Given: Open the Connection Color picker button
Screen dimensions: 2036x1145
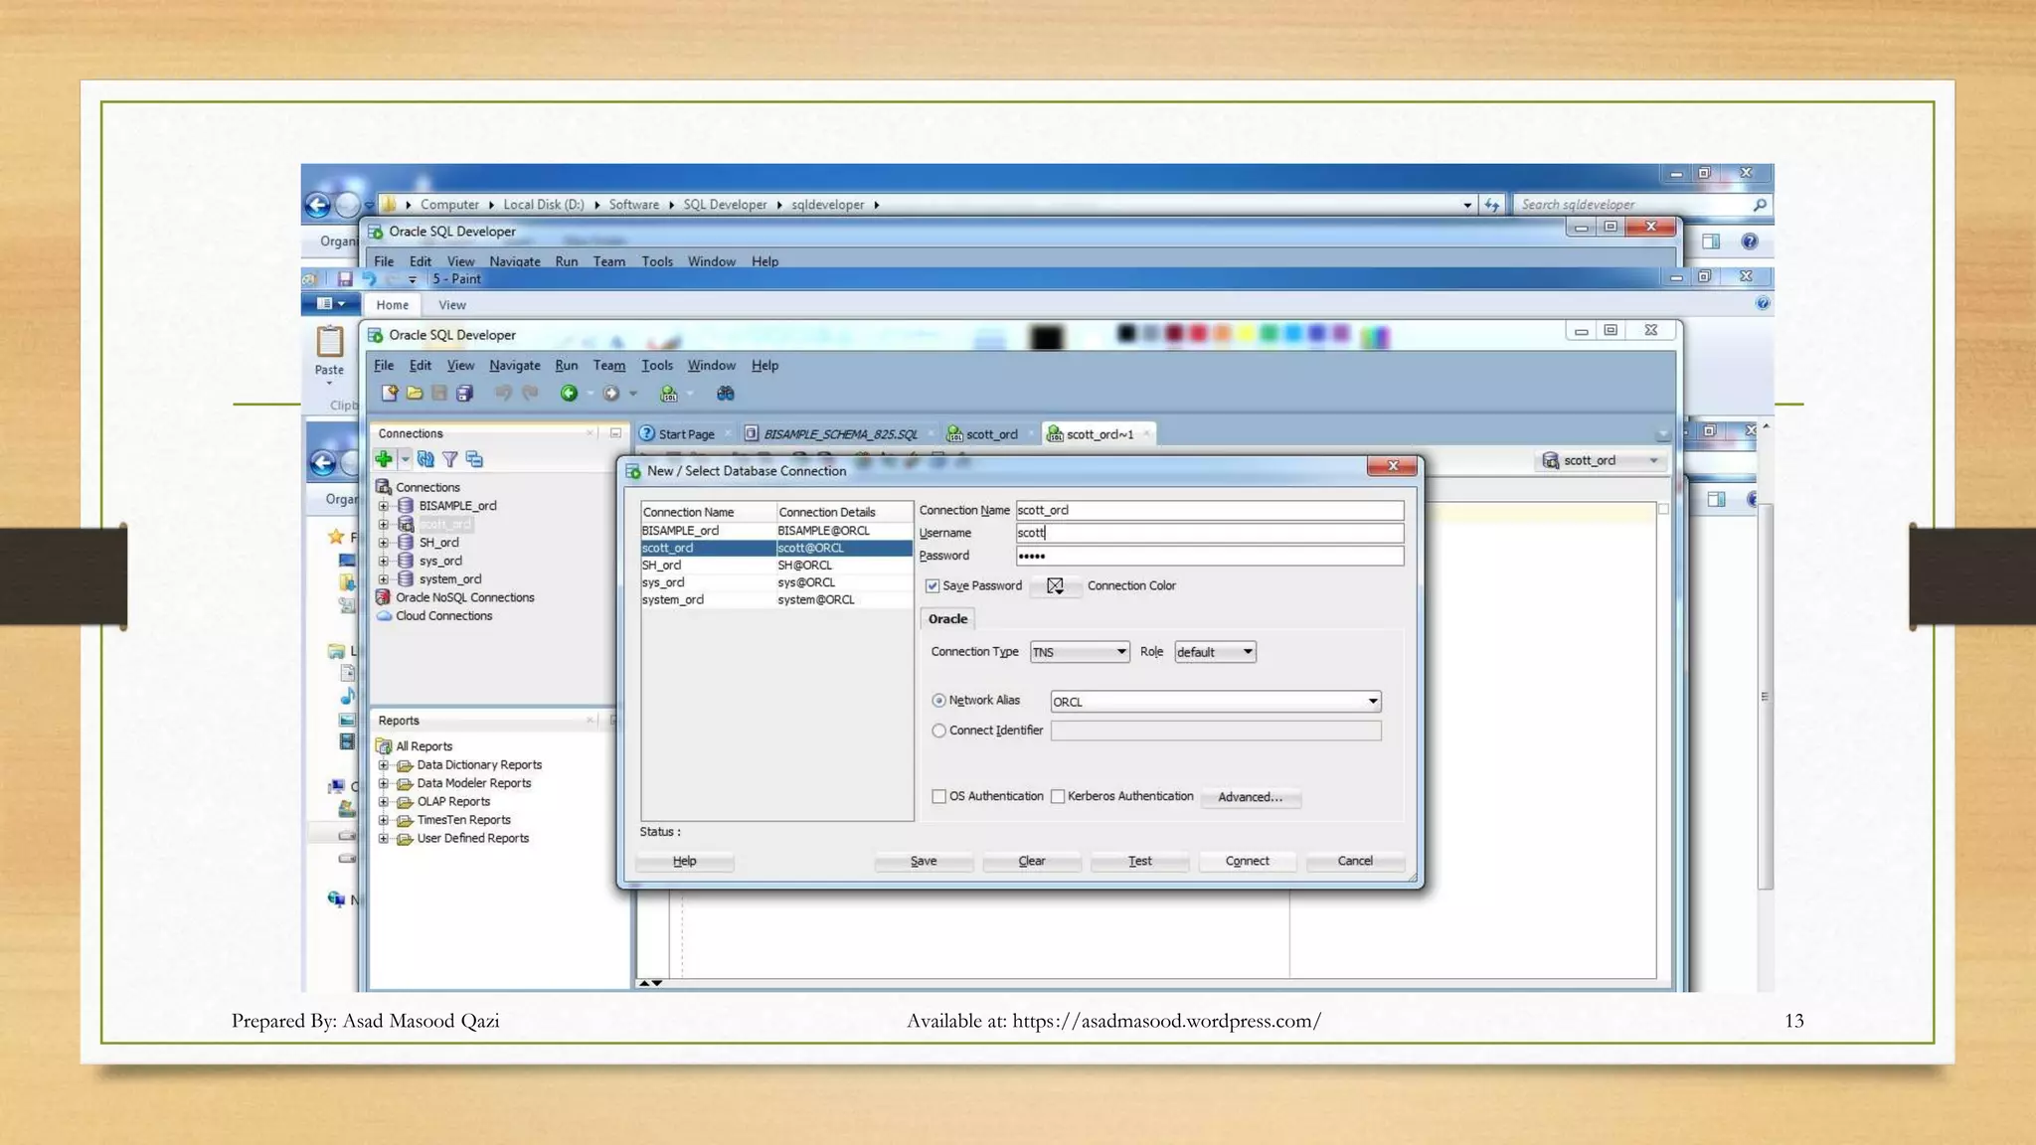Looking at the screenshot, I should [1056, 586].
